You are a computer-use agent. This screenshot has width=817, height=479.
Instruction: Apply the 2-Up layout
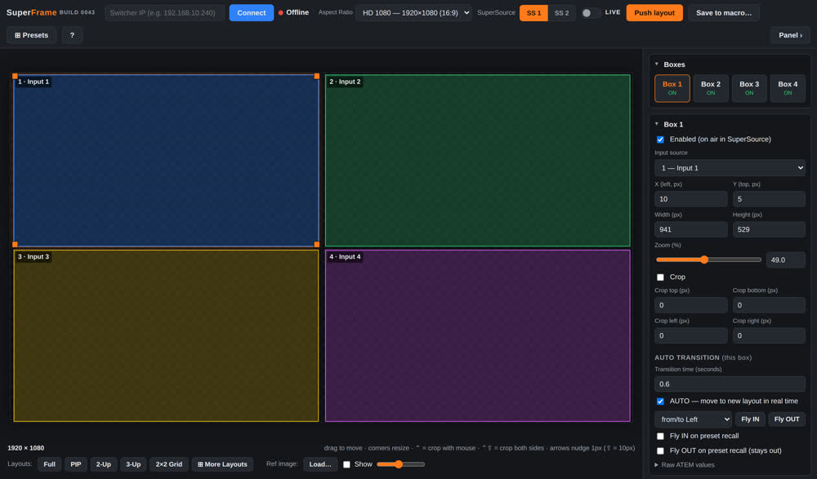pos(103,464)
